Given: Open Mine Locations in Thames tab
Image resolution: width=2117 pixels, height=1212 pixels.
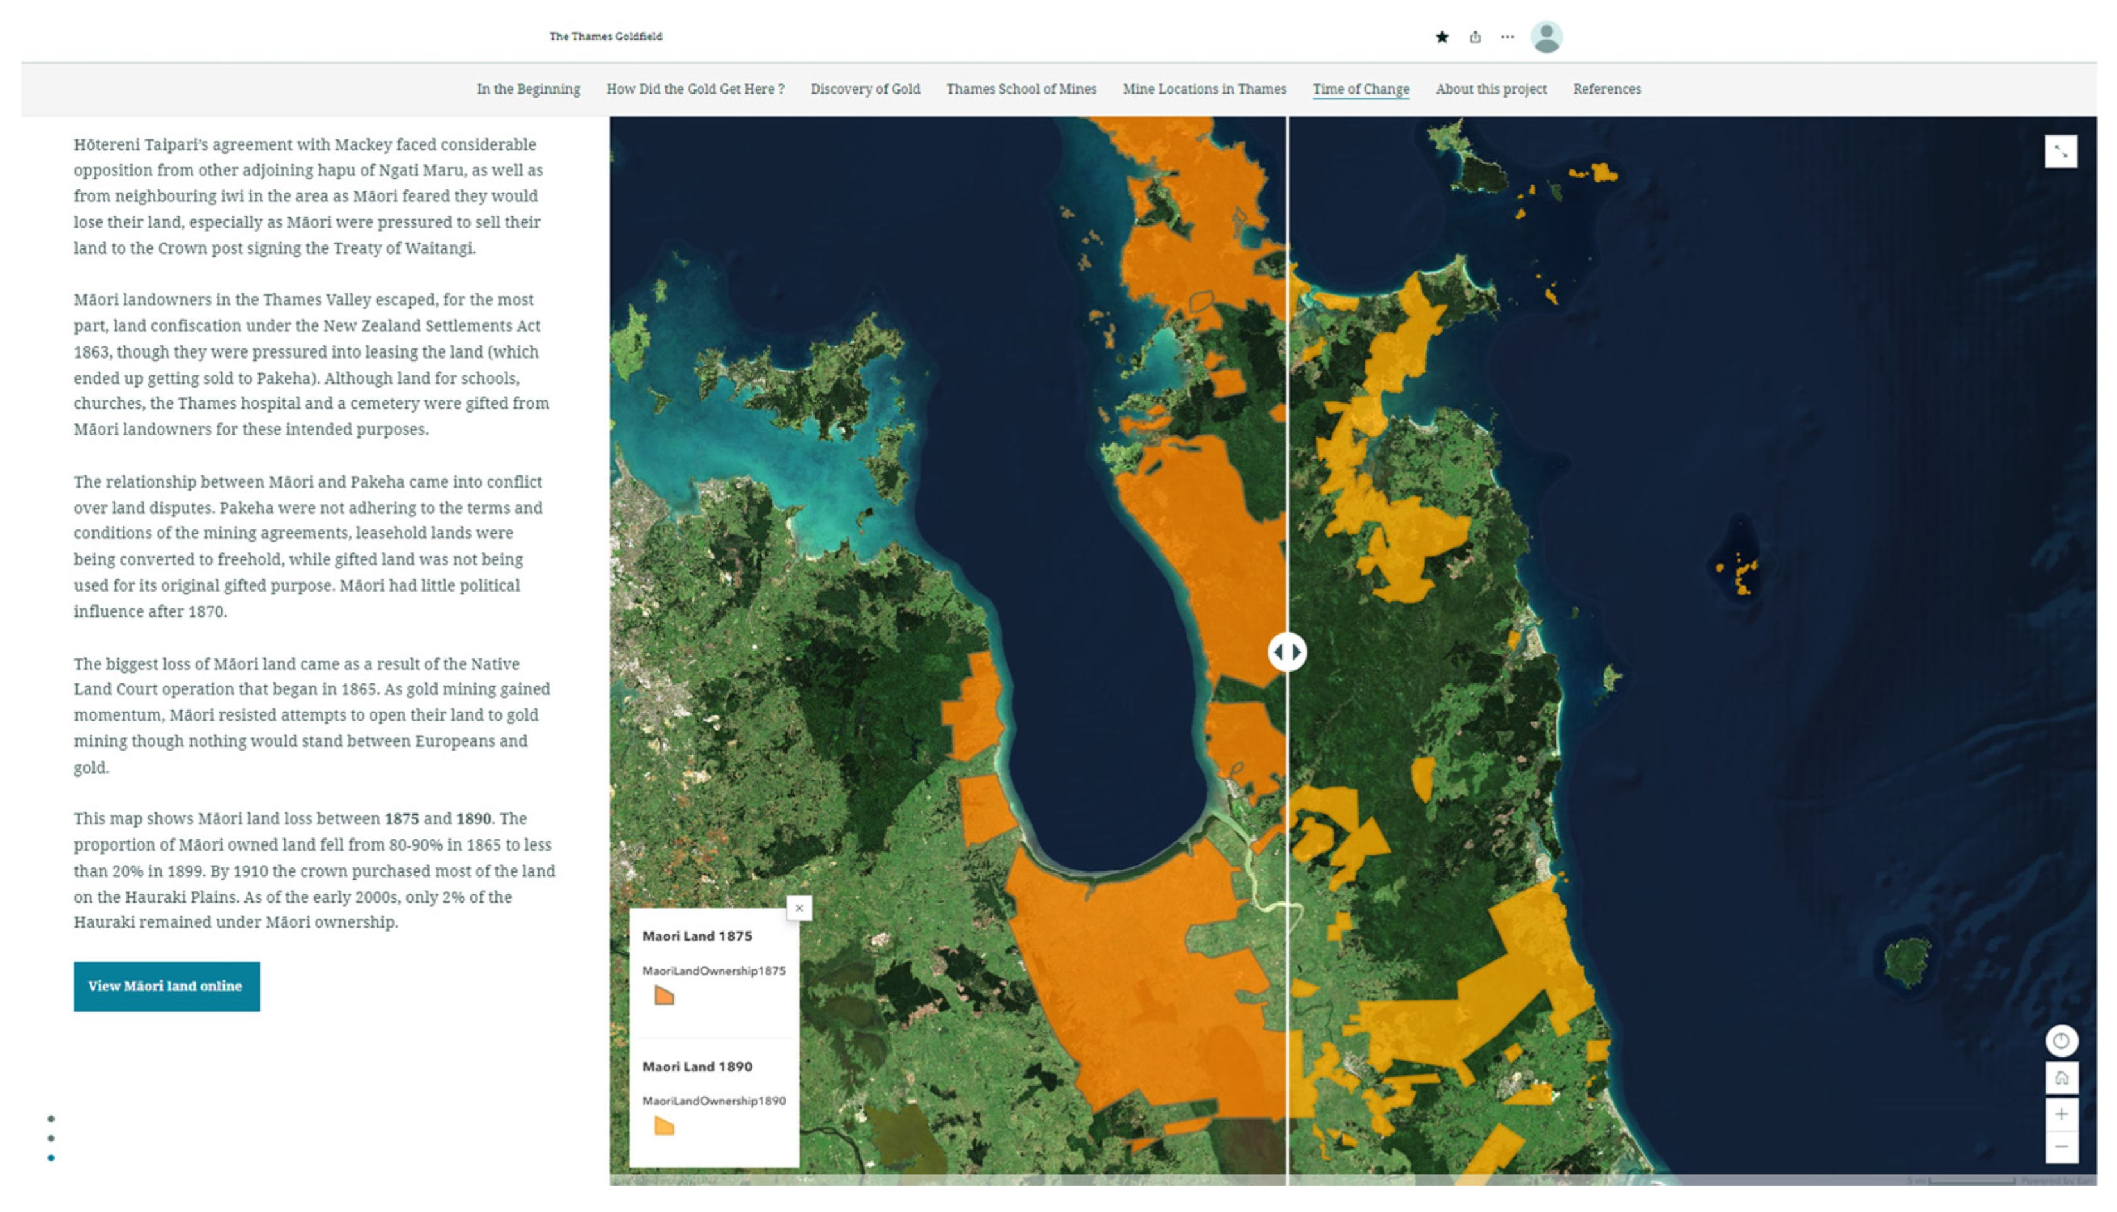Looking at the screenshot, I should (x=1204, y=89).
